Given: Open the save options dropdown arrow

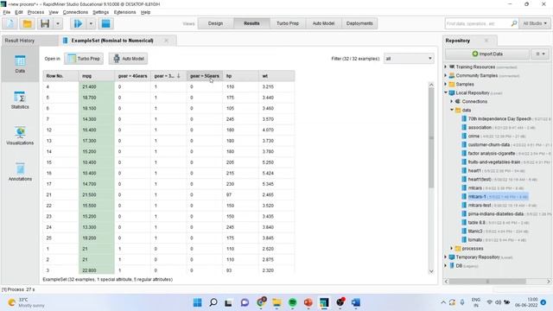Looking at the screenshot, I should (58, 23).
